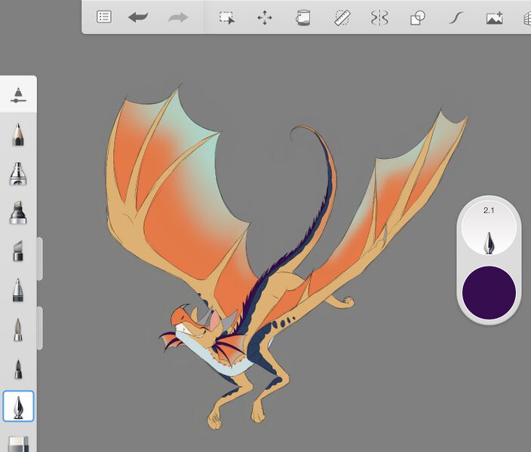Pick the Airbrush tool
531x452 pixels.
[18, 173]
